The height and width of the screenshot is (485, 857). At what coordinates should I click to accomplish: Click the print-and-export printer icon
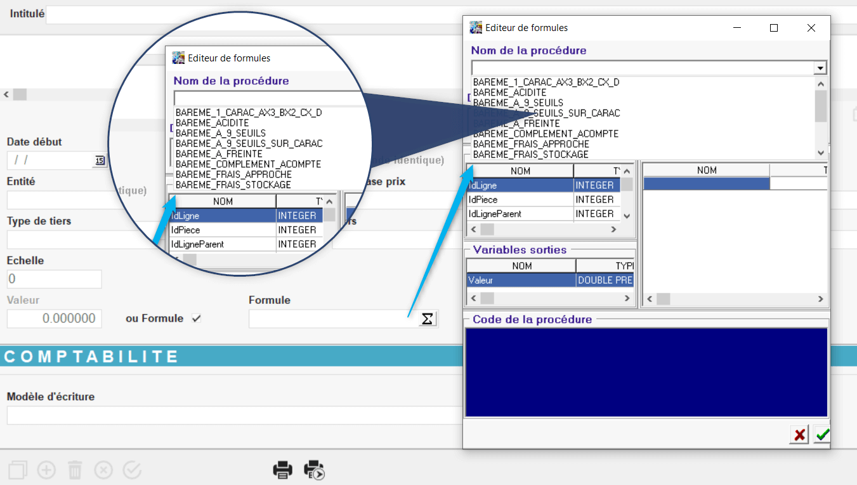314,470
